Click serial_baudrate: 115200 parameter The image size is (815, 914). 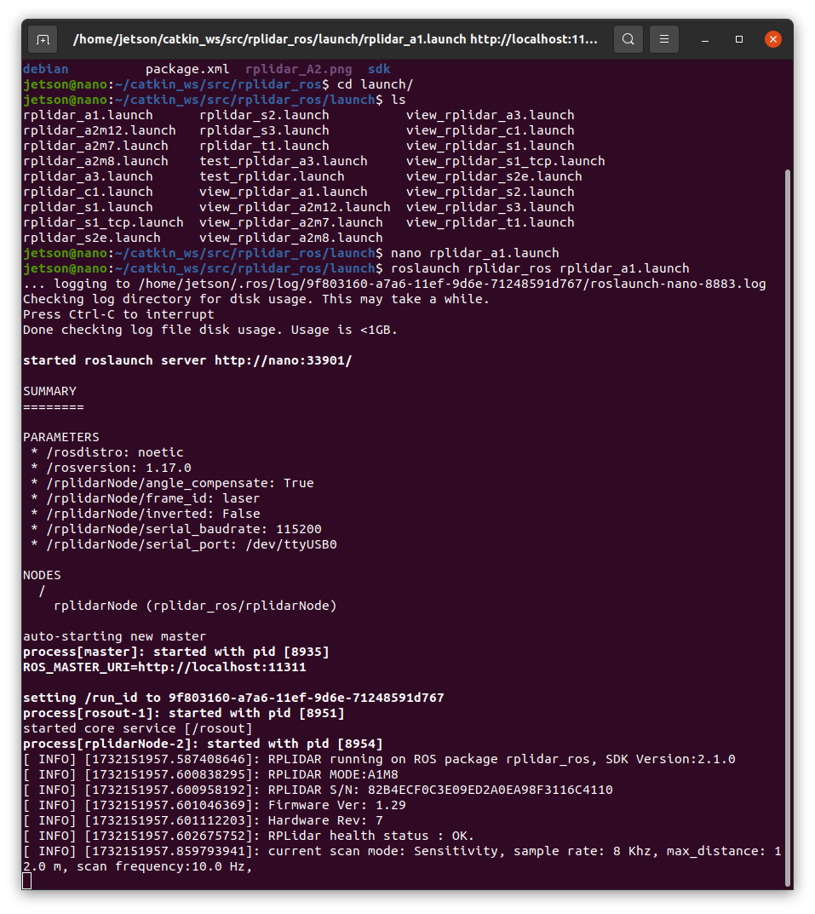coord(176,529)
